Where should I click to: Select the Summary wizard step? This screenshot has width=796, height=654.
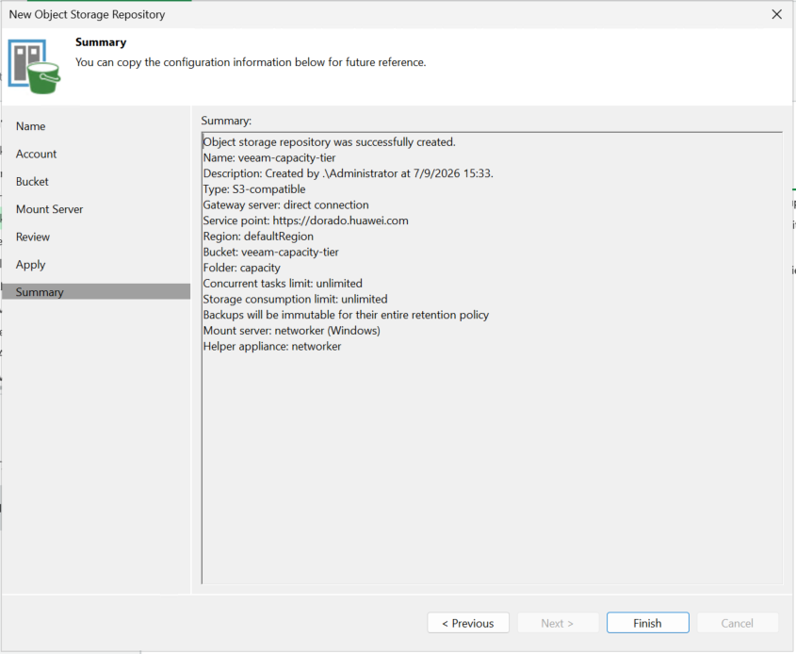coord(96,291)
